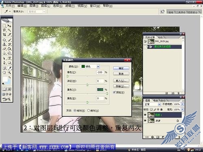Open the History panel flyout menu
The image size is (203, 152).
(183, 37)
